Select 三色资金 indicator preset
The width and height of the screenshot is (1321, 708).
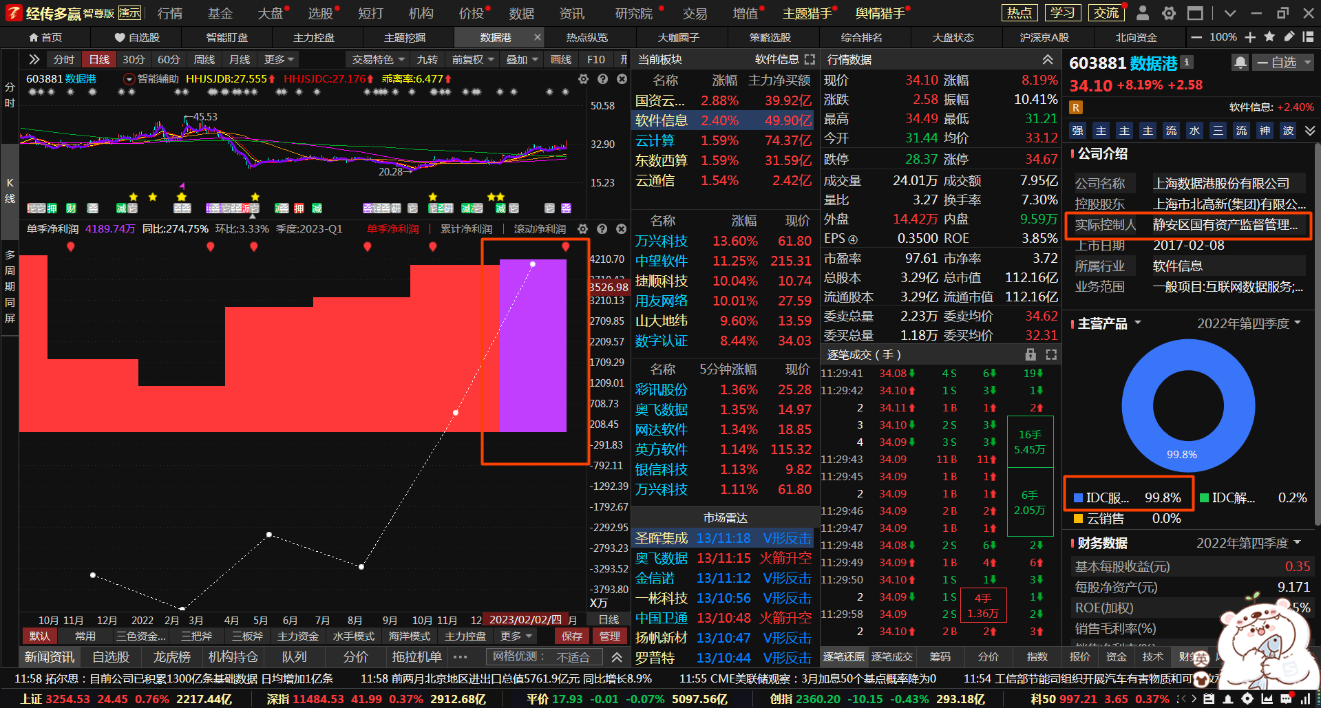click(x=141, y=636)
